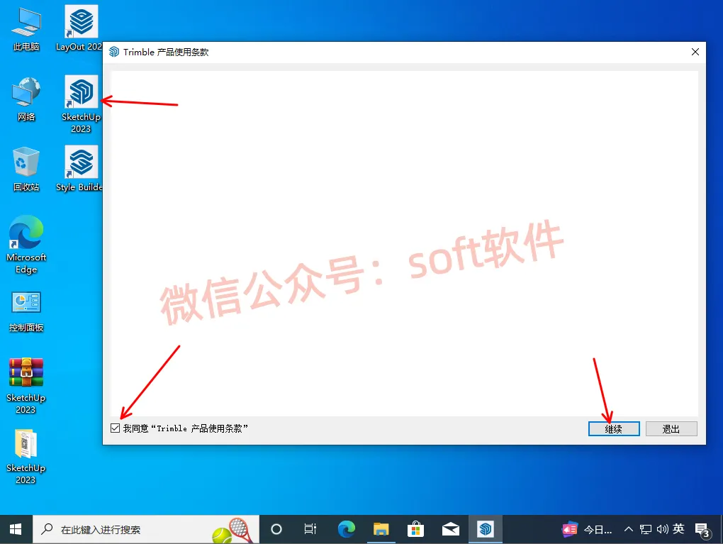
Task: Click the tennis search highlight icon
Action: click(232, 531)
